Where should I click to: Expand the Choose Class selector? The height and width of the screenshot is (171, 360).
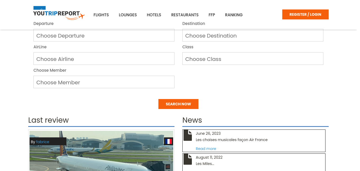[x=253, y=59]
